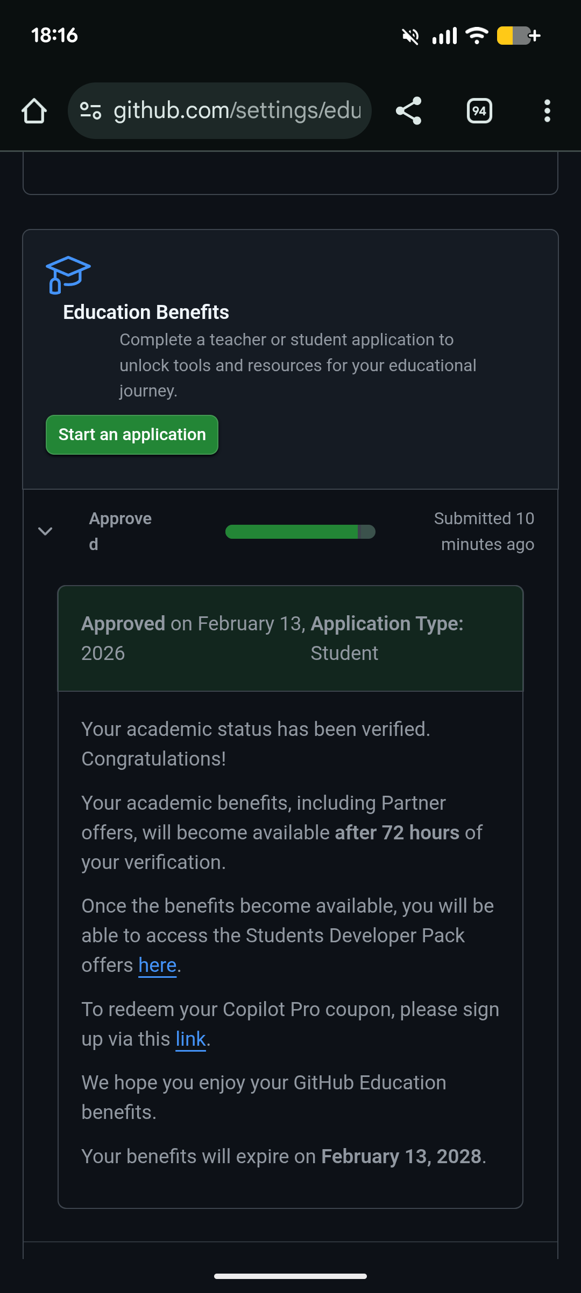Tap the share page icon
Viewport: 581px width, 1293px height.
(409, 111)
